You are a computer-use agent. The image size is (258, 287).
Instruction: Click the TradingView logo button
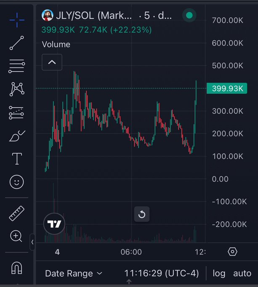[x=54, y=224]
